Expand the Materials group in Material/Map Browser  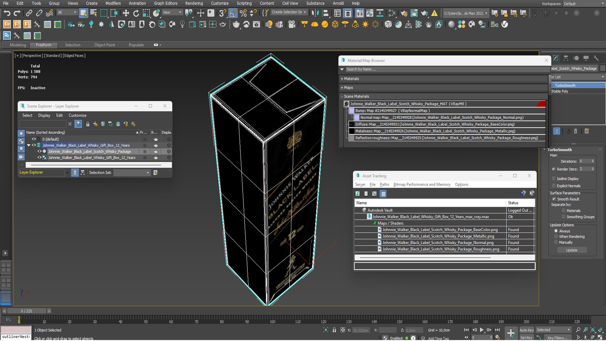(x=342, y=79)
